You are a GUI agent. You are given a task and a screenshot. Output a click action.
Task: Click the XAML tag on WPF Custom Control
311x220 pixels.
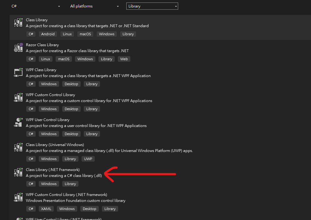(x=46, y=209)
